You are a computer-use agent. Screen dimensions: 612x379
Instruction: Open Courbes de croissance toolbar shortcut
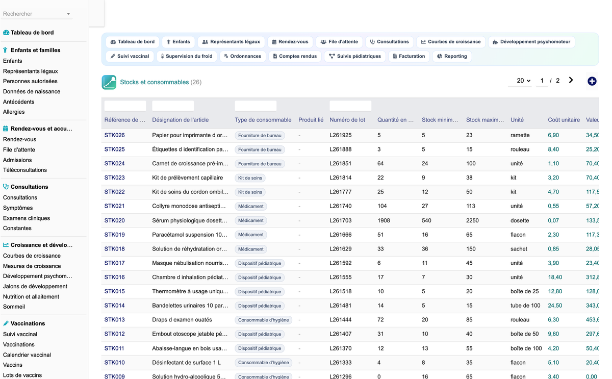[x=450, y=42]
